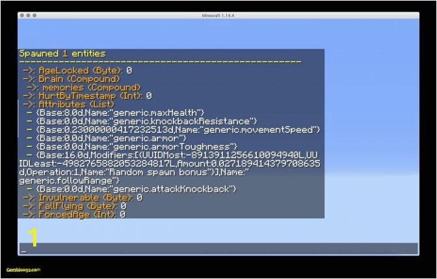Image resolution: width=437 pixels, height=279 pixels.
Task: Click the Invulnerable (Byte) line
Action: (83, 198)
